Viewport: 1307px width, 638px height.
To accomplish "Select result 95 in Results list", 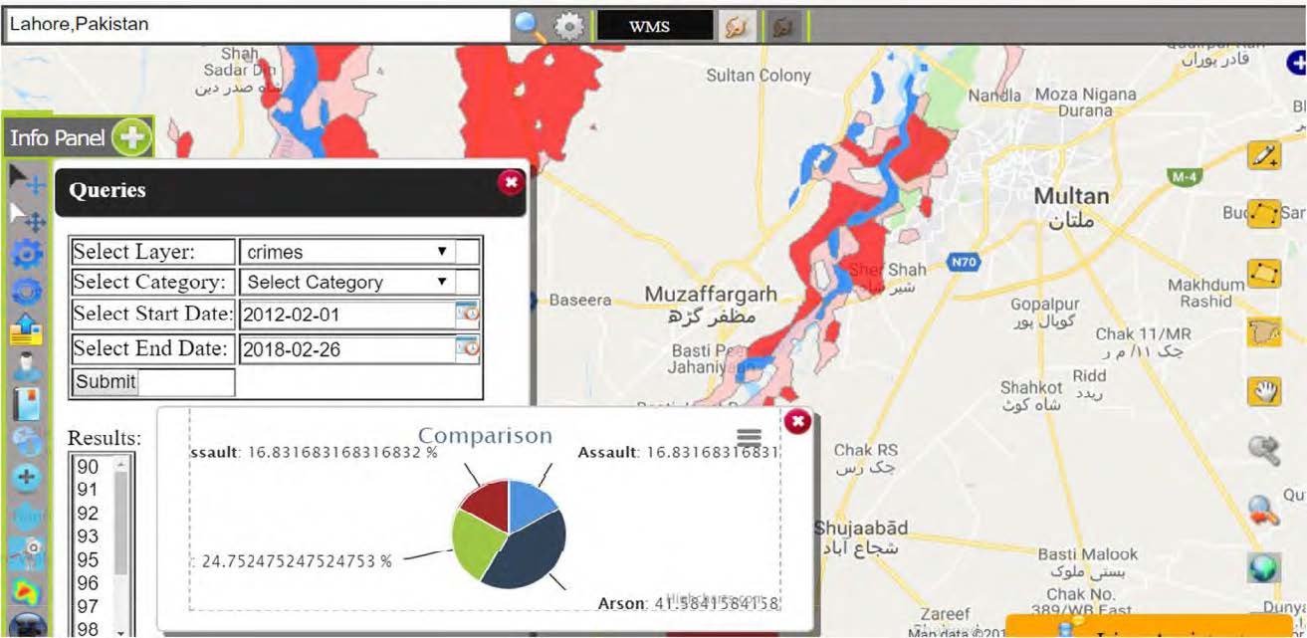I will [x=89, y=560].
